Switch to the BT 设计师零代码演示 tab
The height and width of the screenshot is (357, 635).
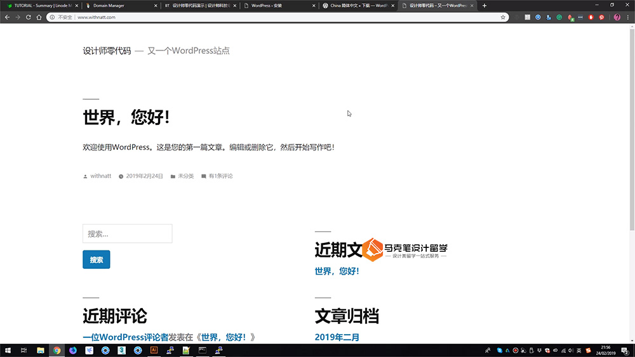click(201, 6)
